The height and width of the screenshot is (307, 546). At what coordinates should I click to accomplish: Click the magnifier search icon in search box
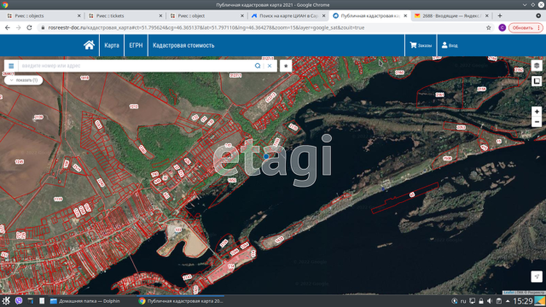click(258, 65)
